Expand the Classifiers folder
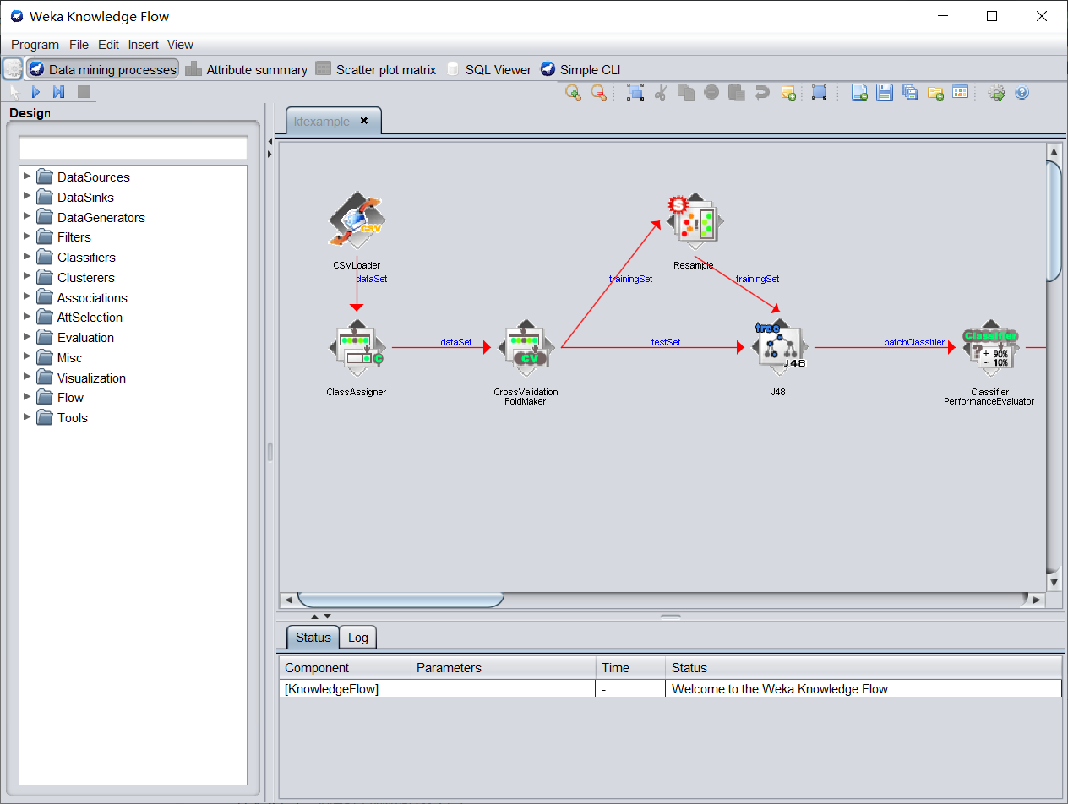Image resolution: width=1068 pixels, height=804 pixels. pyautogui.click(x=26, y=257)
